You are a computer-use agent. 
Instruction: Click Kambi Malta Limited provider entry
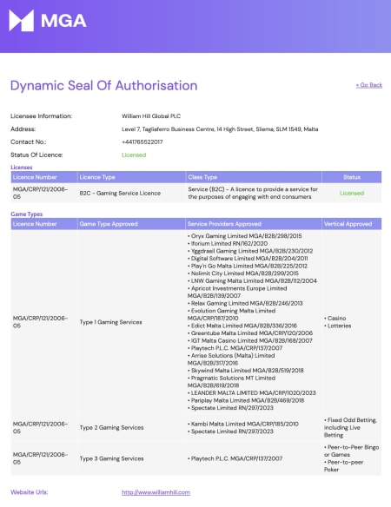[243, 424]
